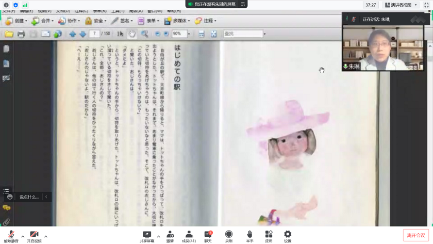
Task: Toggle 举手 raise hand button
Action: [249, 237]
